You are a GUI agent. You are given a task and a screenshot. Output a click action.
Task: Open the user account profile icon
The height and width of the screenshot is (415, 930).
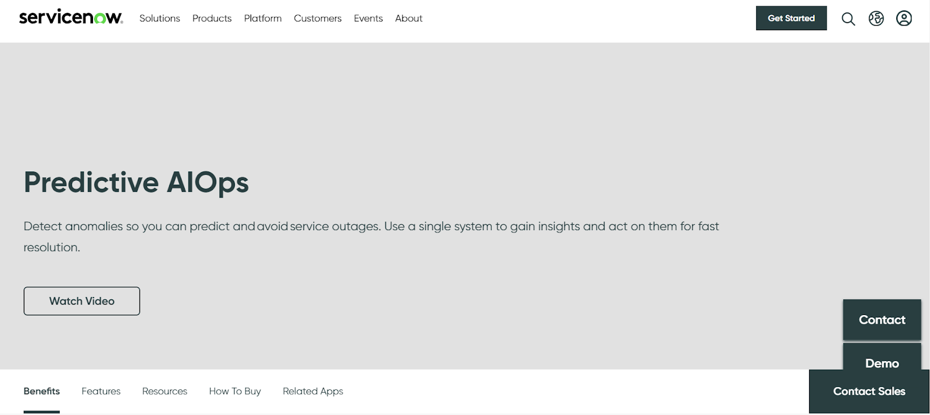(904, 19)
